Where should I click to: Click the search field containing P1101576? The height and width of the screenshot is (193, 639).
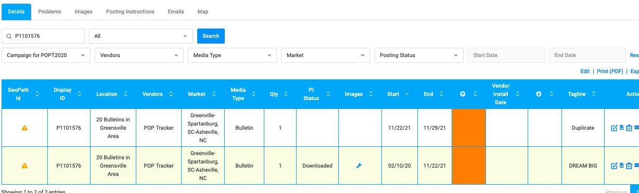pyautogui.click(x=43, y=36)
